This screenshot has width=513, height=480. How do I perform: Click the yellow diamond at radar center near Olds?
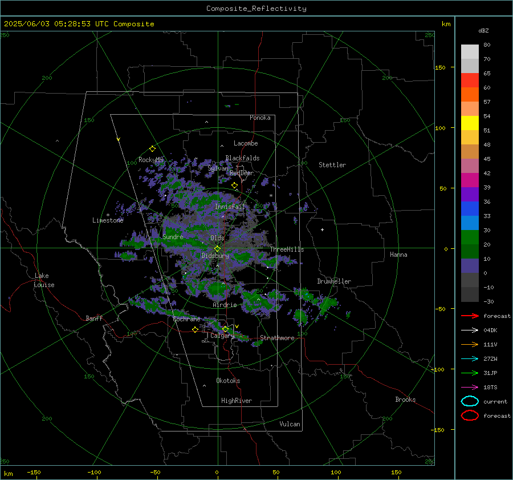coord(217,249)
